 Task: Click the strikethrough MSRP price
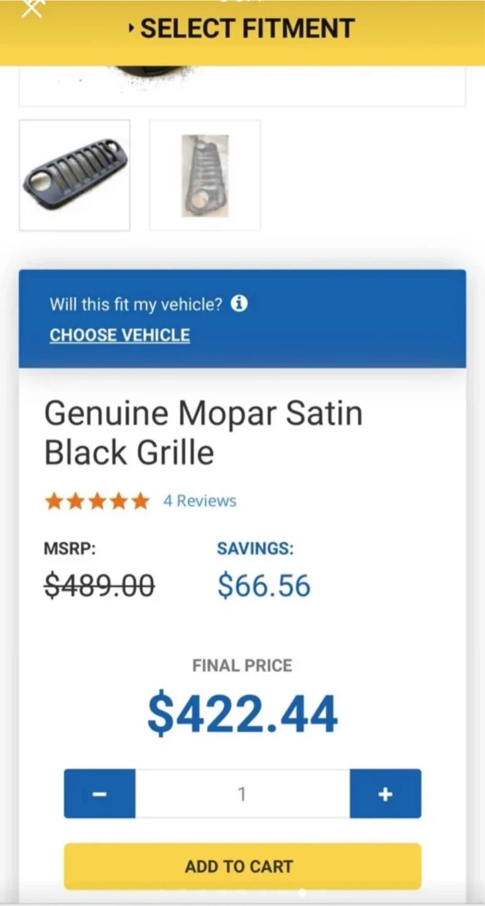[x=99, y=586]
